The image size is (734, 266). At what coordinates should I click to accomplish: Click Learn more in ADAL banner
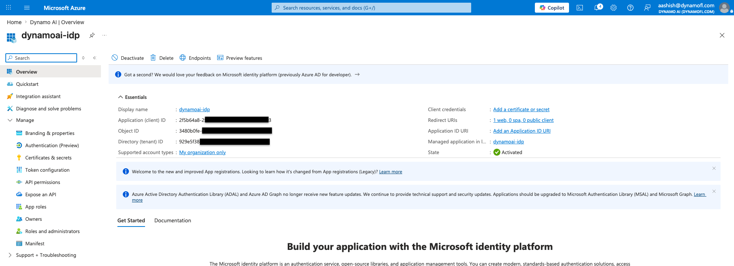[699, 194]
